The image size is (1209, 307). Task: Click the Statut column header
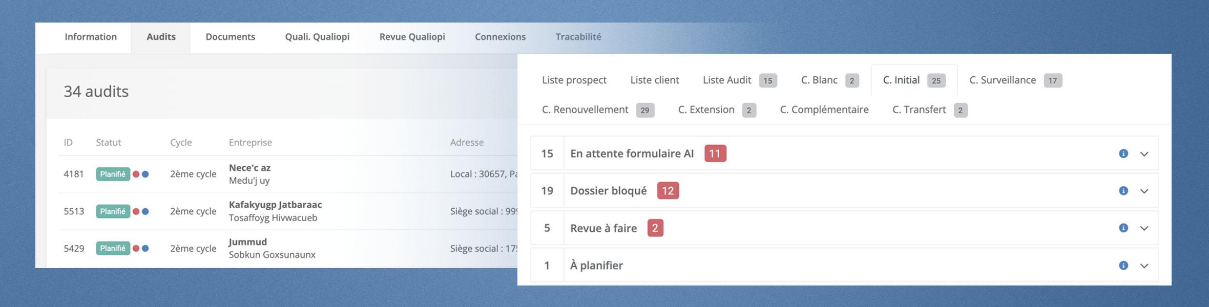click(108, 143)
